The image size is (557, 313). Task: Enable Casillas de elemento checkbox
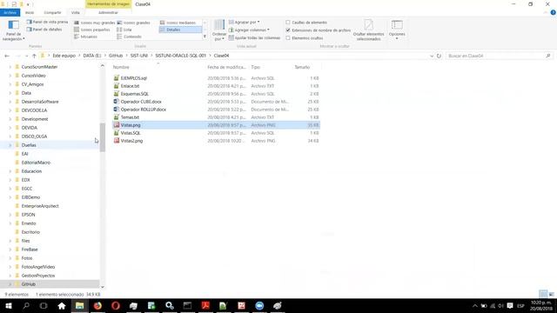click(288, 23)
